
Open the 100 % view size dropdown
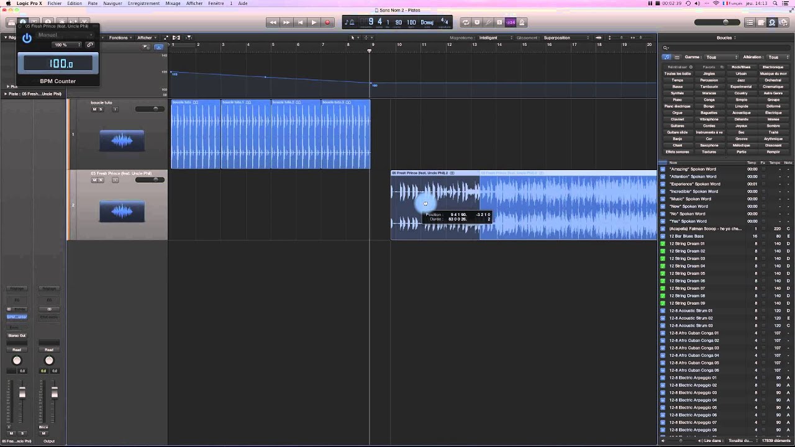click(67, 45)
